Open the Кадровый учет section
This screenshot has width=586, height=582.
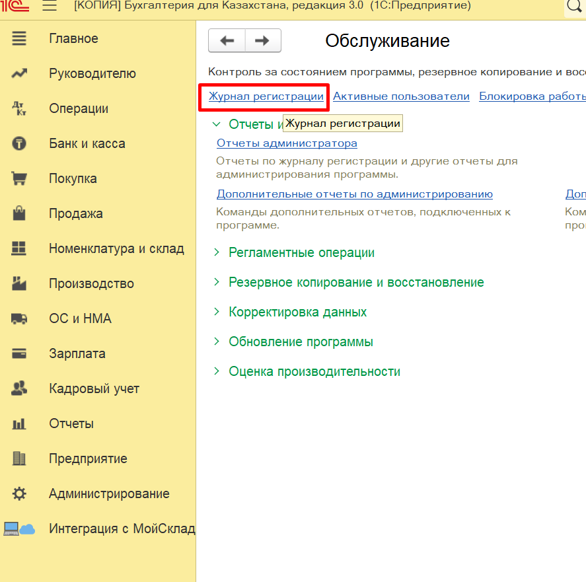pos(94,388)
